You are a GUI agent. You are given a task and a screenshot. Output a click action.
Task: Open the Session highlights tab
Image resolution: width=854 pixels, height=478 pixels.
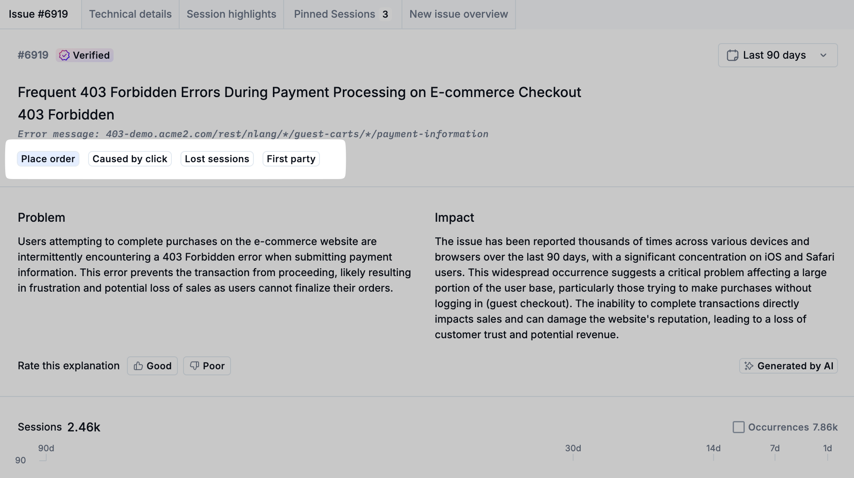pyautogui.click(x=231, y=14)
